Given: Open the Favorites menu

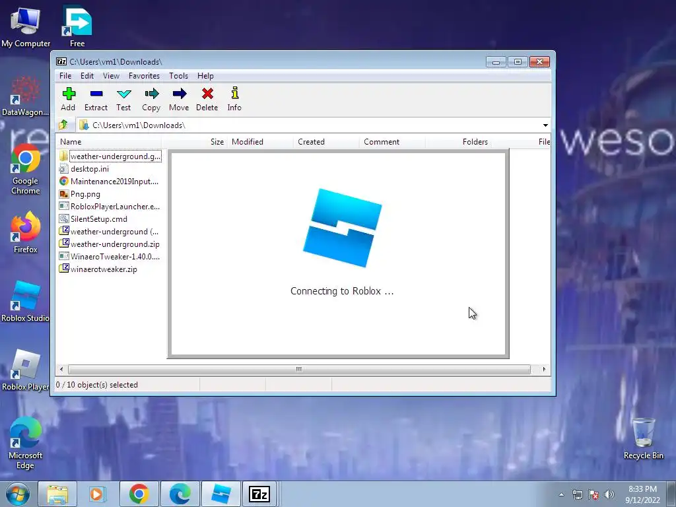Looking at the screenshot, I should pos(144,76).
